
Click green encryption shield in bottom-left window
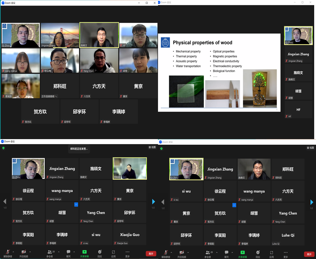(3, 148)
